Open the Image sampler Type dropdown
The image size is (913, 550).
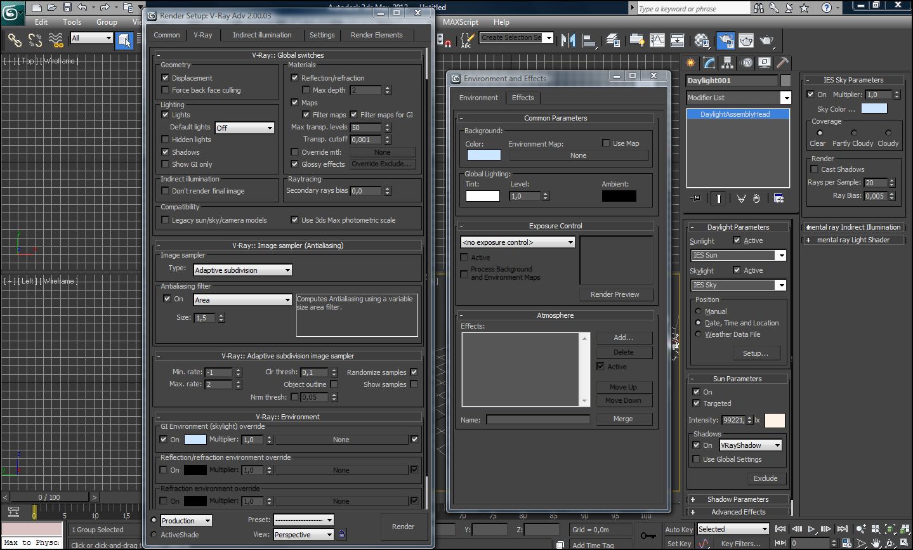(x=243, y=270)
